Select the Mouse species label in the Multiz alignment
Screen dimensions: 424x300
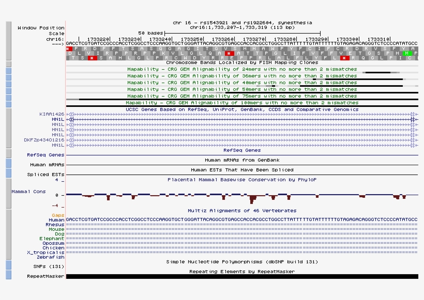point(56,229)
